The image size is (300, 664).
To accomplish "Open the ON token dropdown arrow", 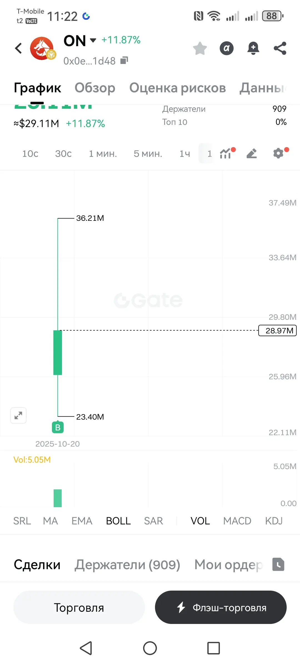I will tap(93, 40).
